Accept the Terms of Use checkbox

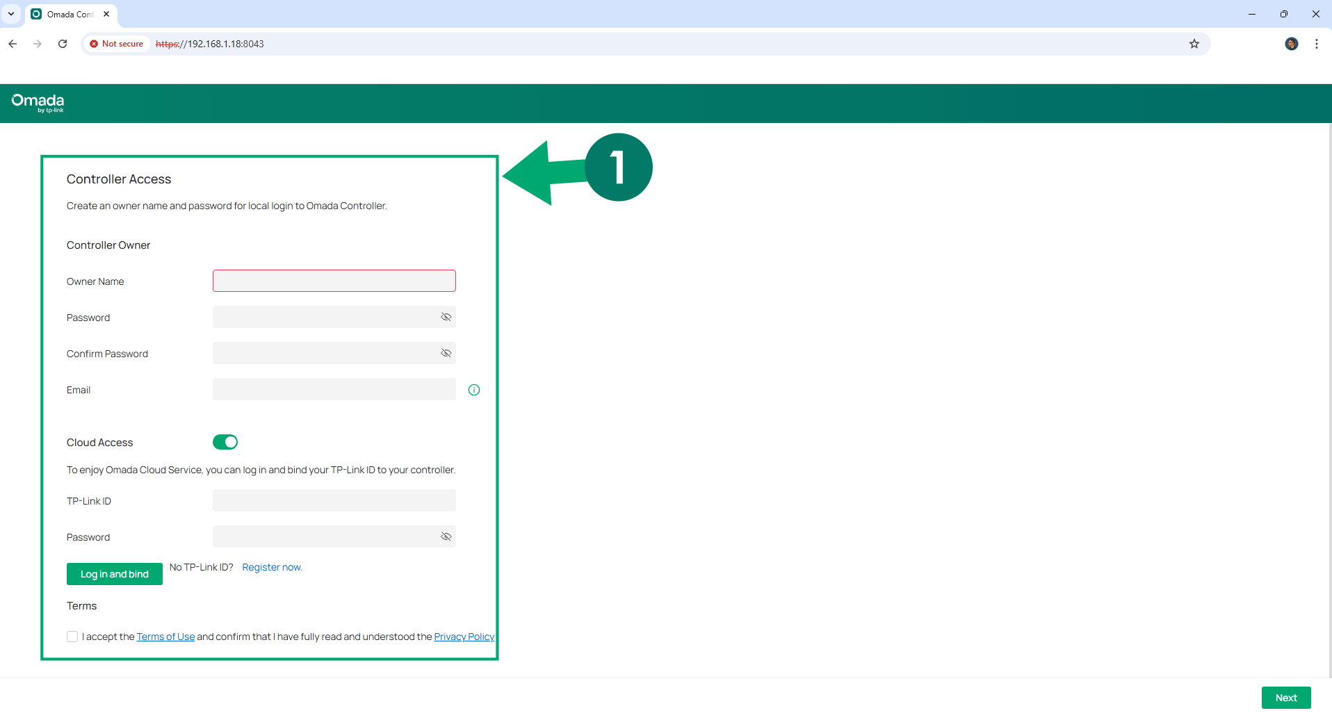[x=72, y=637]
